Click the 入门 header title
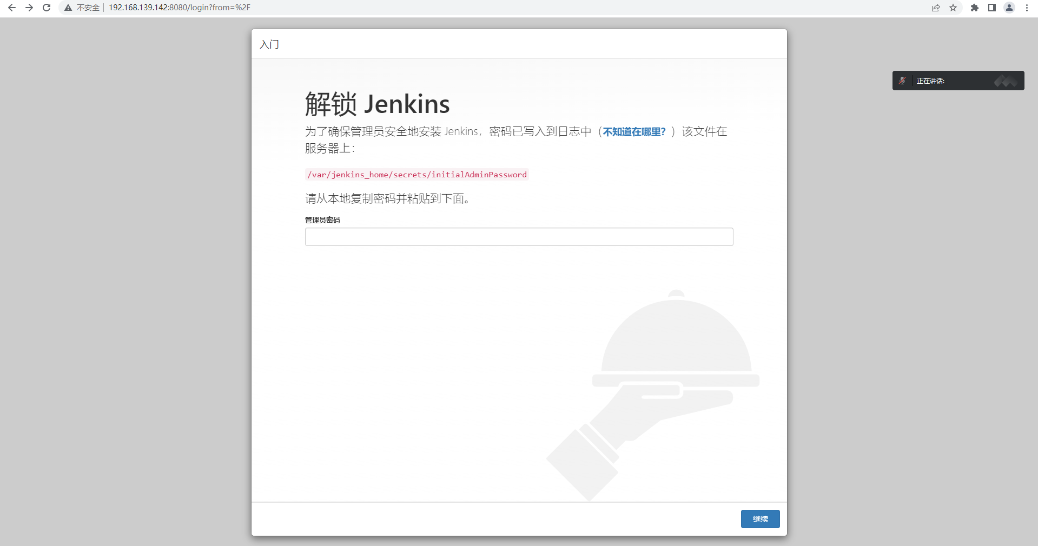This screenshot has width=1038, height=546. coord(269,44)
